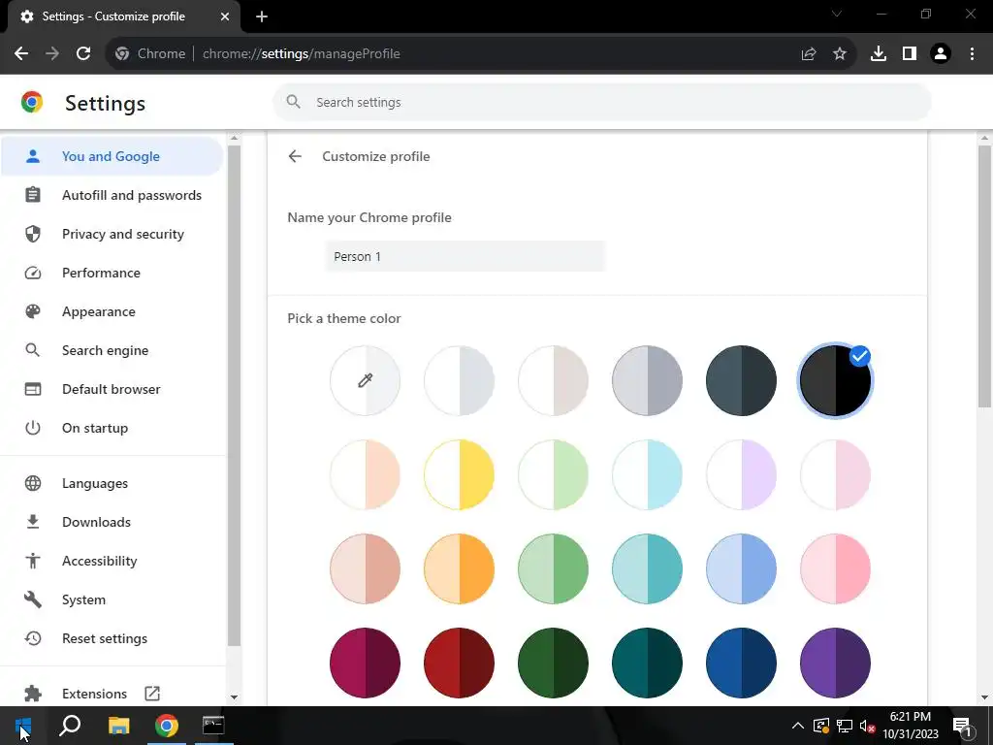Select the white and beige theme swatch
The width and height of the screenshot is (993, 745).
point(553,380)
